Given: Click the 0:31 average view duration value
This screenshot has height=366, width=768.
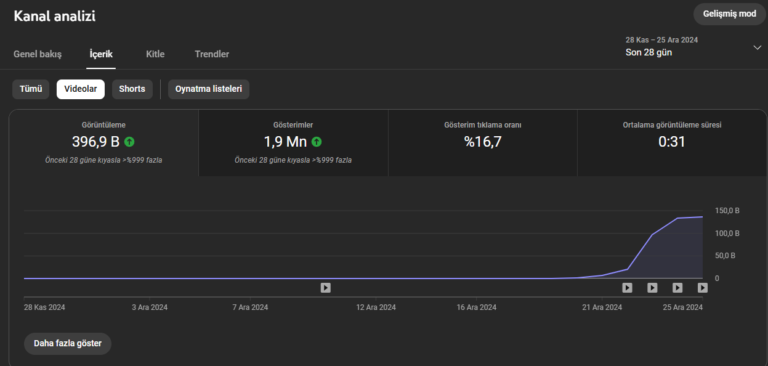Looking at the screenshot, I should coord(672,142).
